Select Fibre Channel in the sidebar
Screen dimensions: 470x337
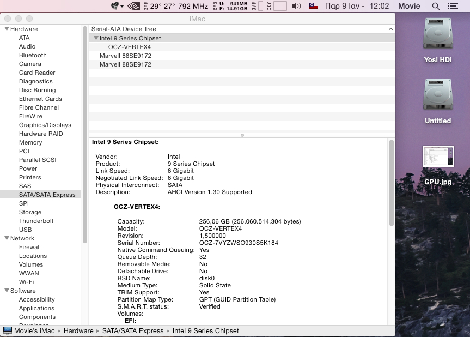pyautogui.click(x=39, y=107)
